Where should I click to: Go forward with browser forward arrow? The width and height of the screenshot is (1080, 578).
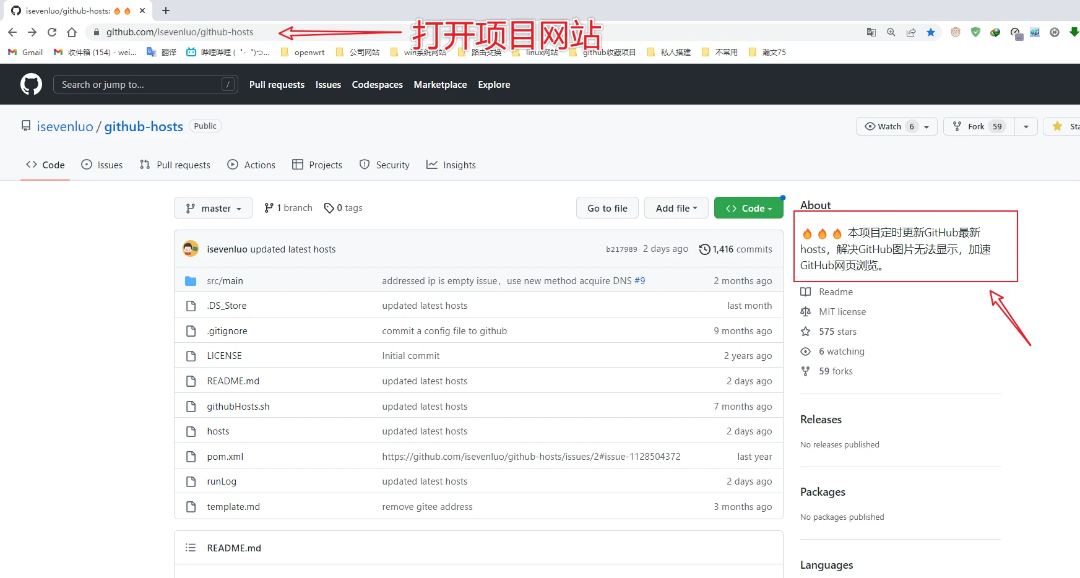click(x=32, y=32)
